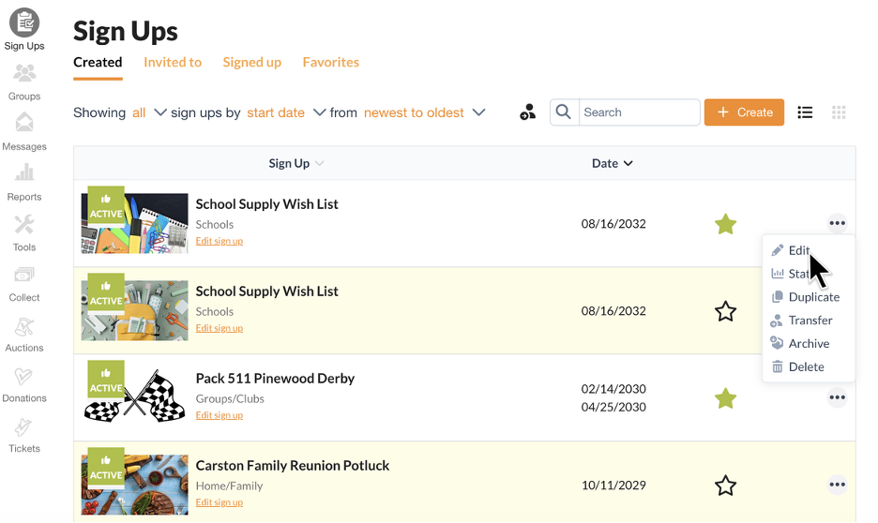The height and width of the screenshot is (523, 878).
Task: Switch to the Invited to tab
Action: [173, 62]
